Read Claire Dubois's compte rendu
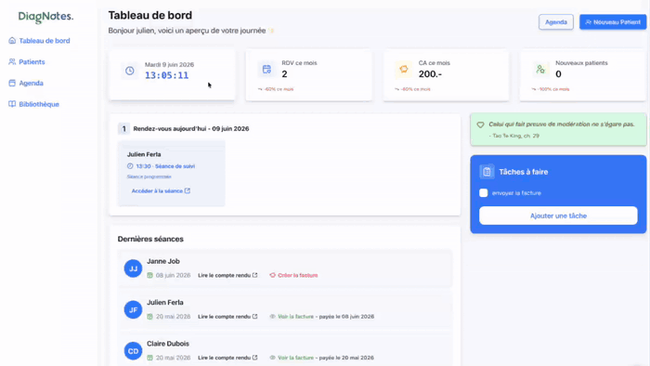The width and height of the screenshot is (650, 366). tap(227, 358)
